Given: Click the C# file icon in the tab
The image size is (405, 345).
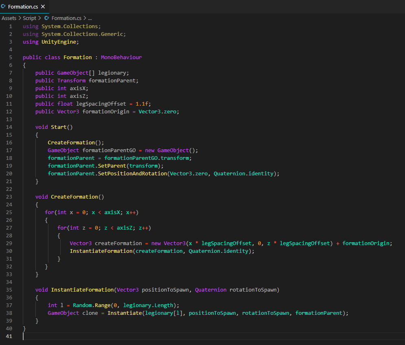Looking at the screenshot, I should coord(3,6).
